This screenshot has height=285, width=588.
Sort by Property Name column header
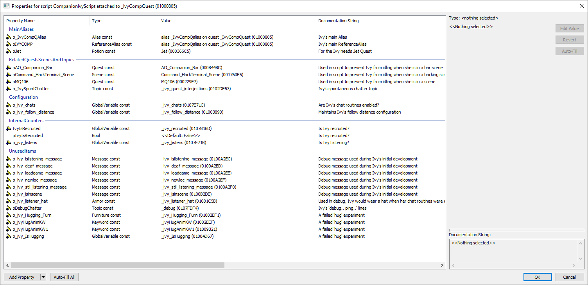click(x=47, y=21)
